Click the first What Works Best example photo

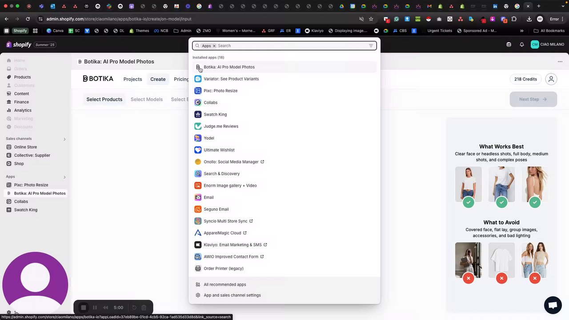468,184
